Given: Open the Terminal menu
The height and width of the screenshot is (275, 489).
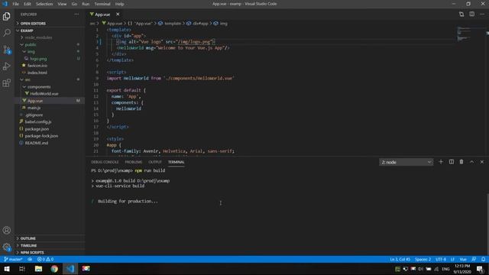Looking at the screenshot, I should coord(102,4).
